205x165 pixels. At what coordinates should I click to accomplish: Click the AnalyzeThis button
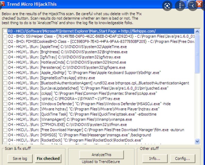tap(101, 155)
